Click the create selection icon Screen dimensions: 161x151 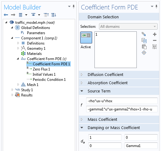coord(144,34)
